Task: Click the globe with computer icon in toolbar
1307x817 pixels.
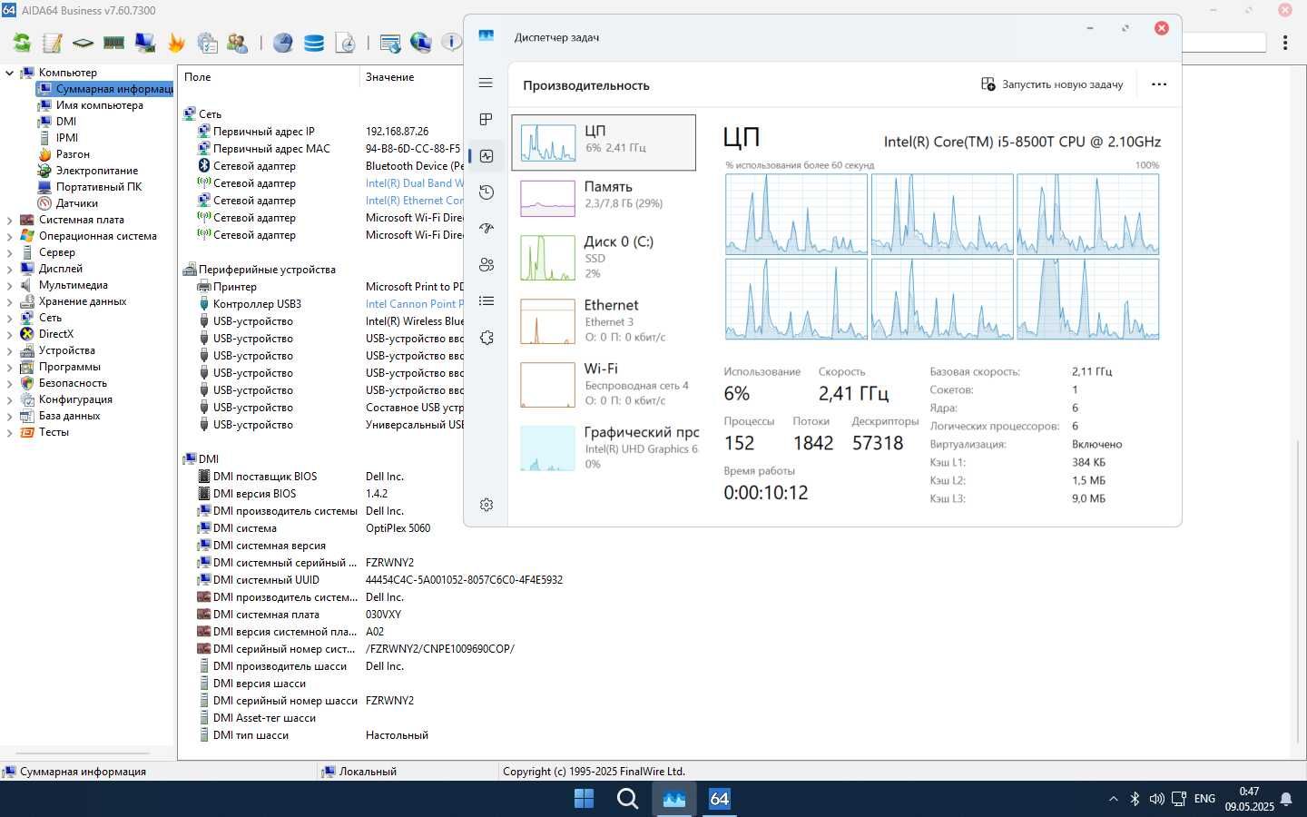Action: tap(420, 43)
